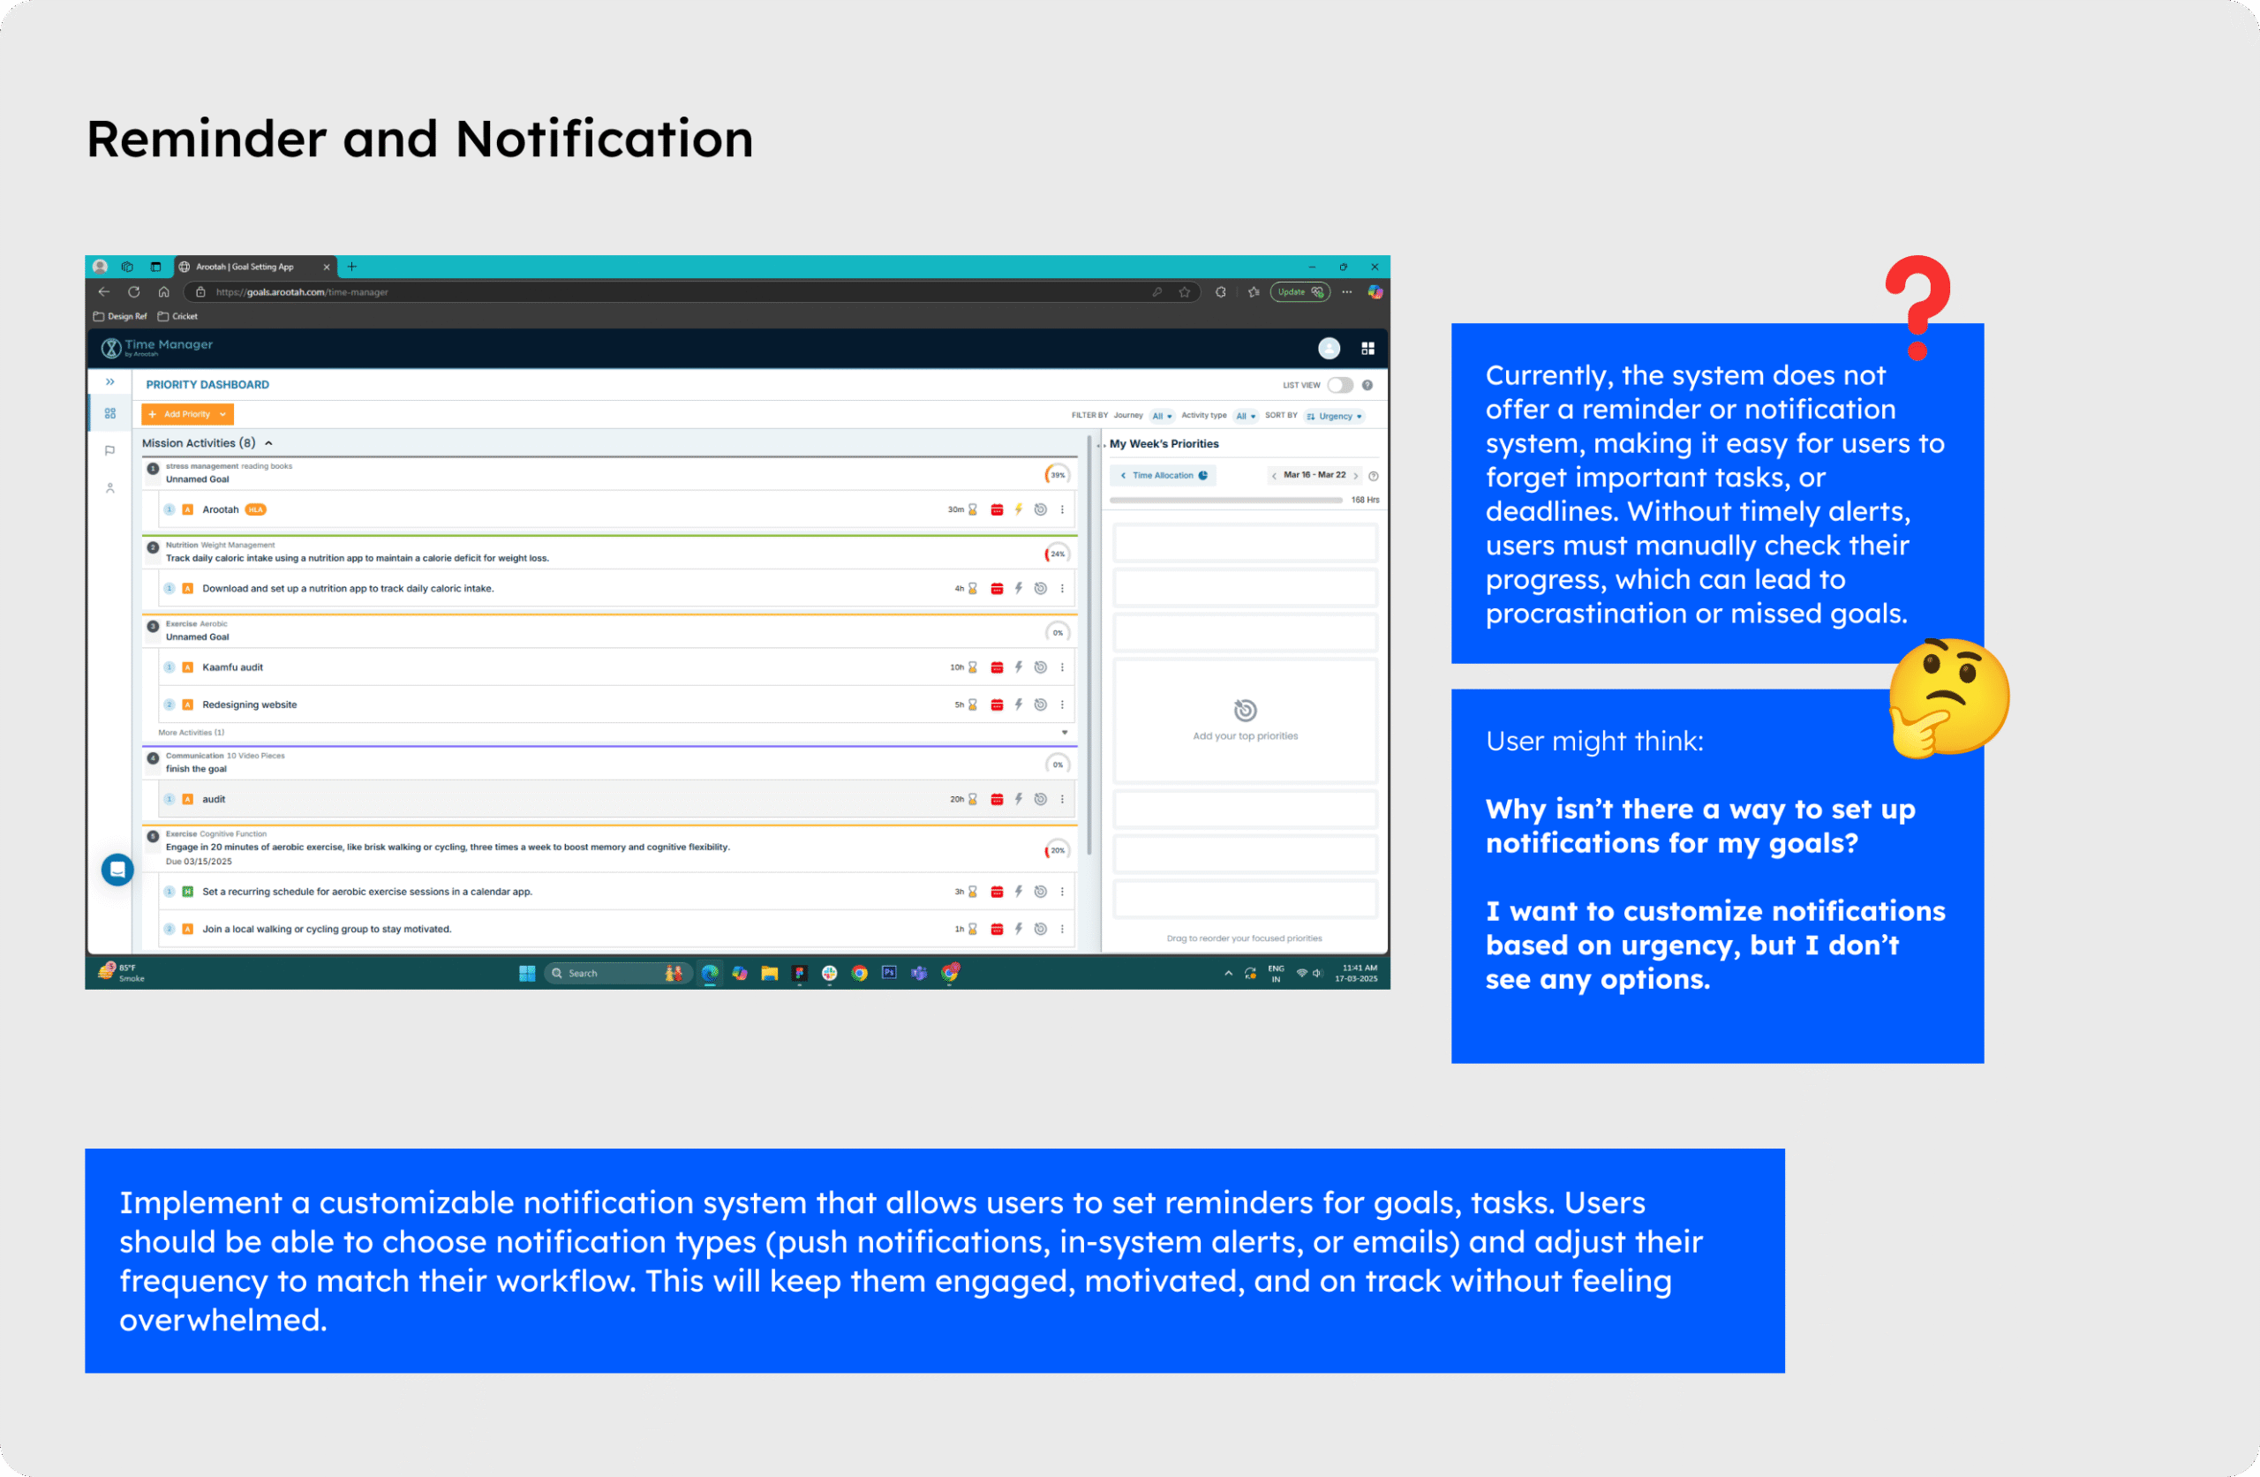Screen dimensions: 2260x1477
Task: Click the calendar icon on the Arootah row
Action: 997,510
